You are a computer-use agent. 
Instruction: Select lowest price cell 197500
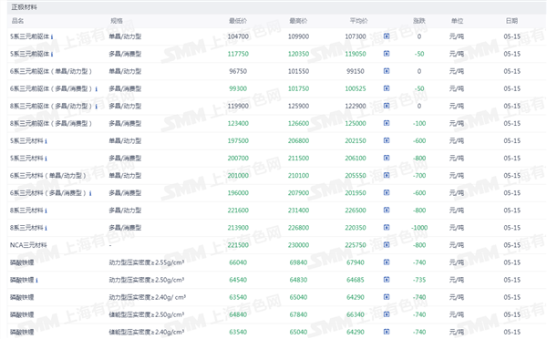[x=238, y=141]
